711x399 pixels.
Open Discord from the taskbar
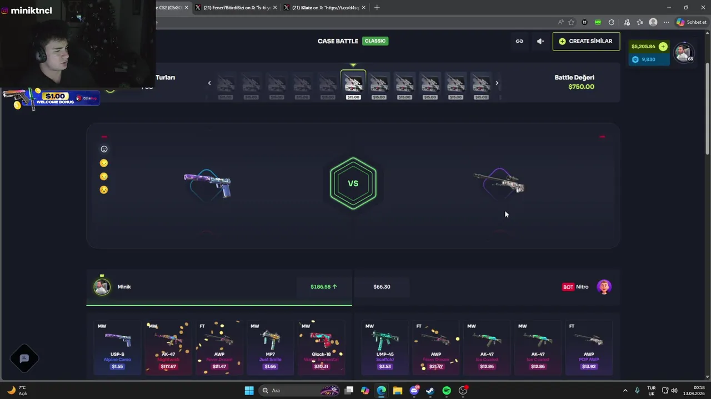(x=414, y=391)
